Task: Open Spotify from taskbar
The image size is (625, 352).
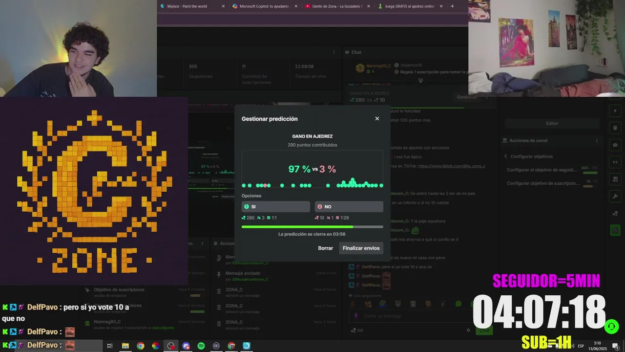Action: (201, 346)
